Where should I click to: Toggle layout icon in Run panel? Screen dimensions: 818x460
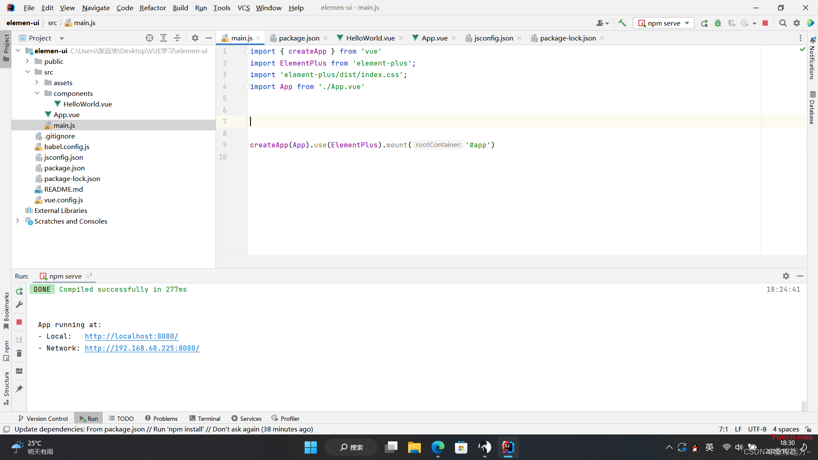pyautogui.click(x=19, y=371)
